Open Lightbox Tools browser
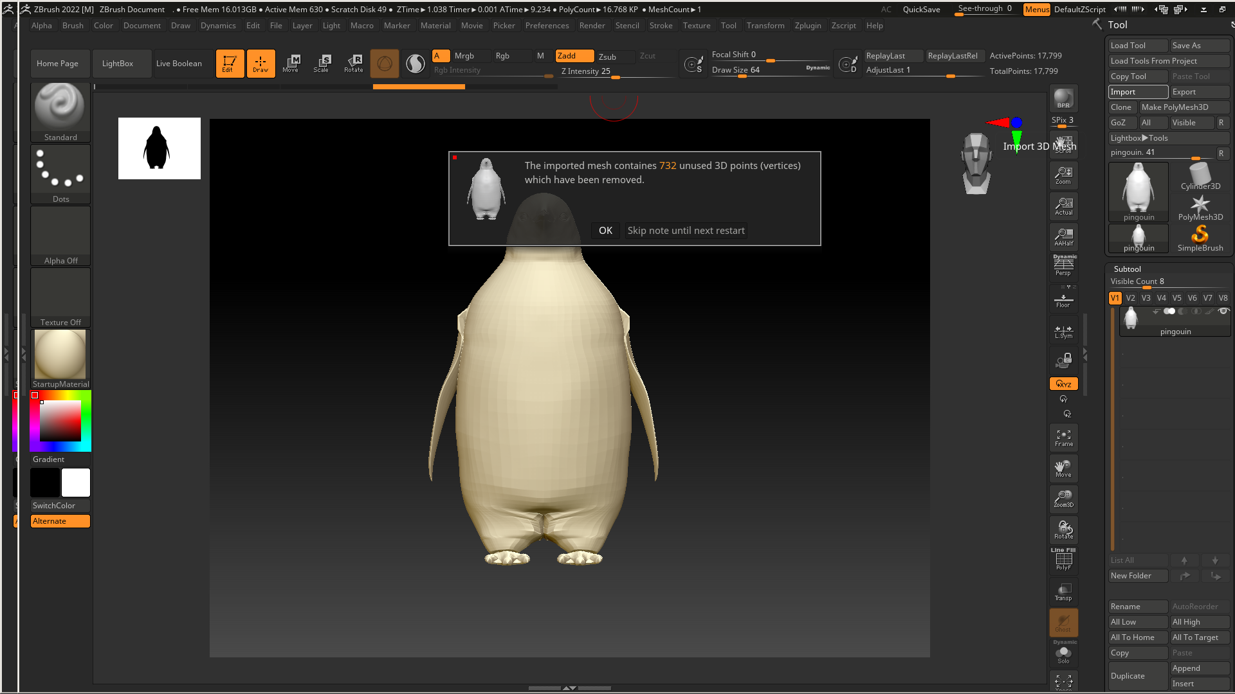The image size is (1235, 694). click(1139, 138)
